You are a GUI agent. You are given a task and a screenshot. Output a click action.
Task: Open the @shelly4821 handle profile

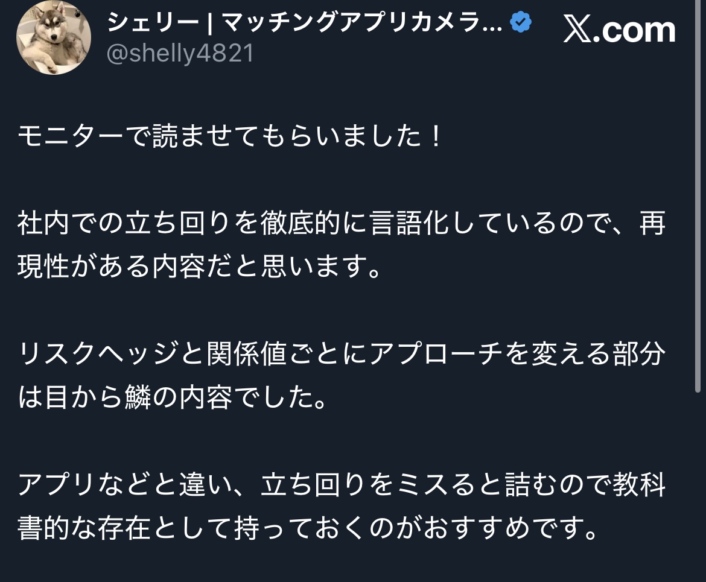click(x=180, y=53)
